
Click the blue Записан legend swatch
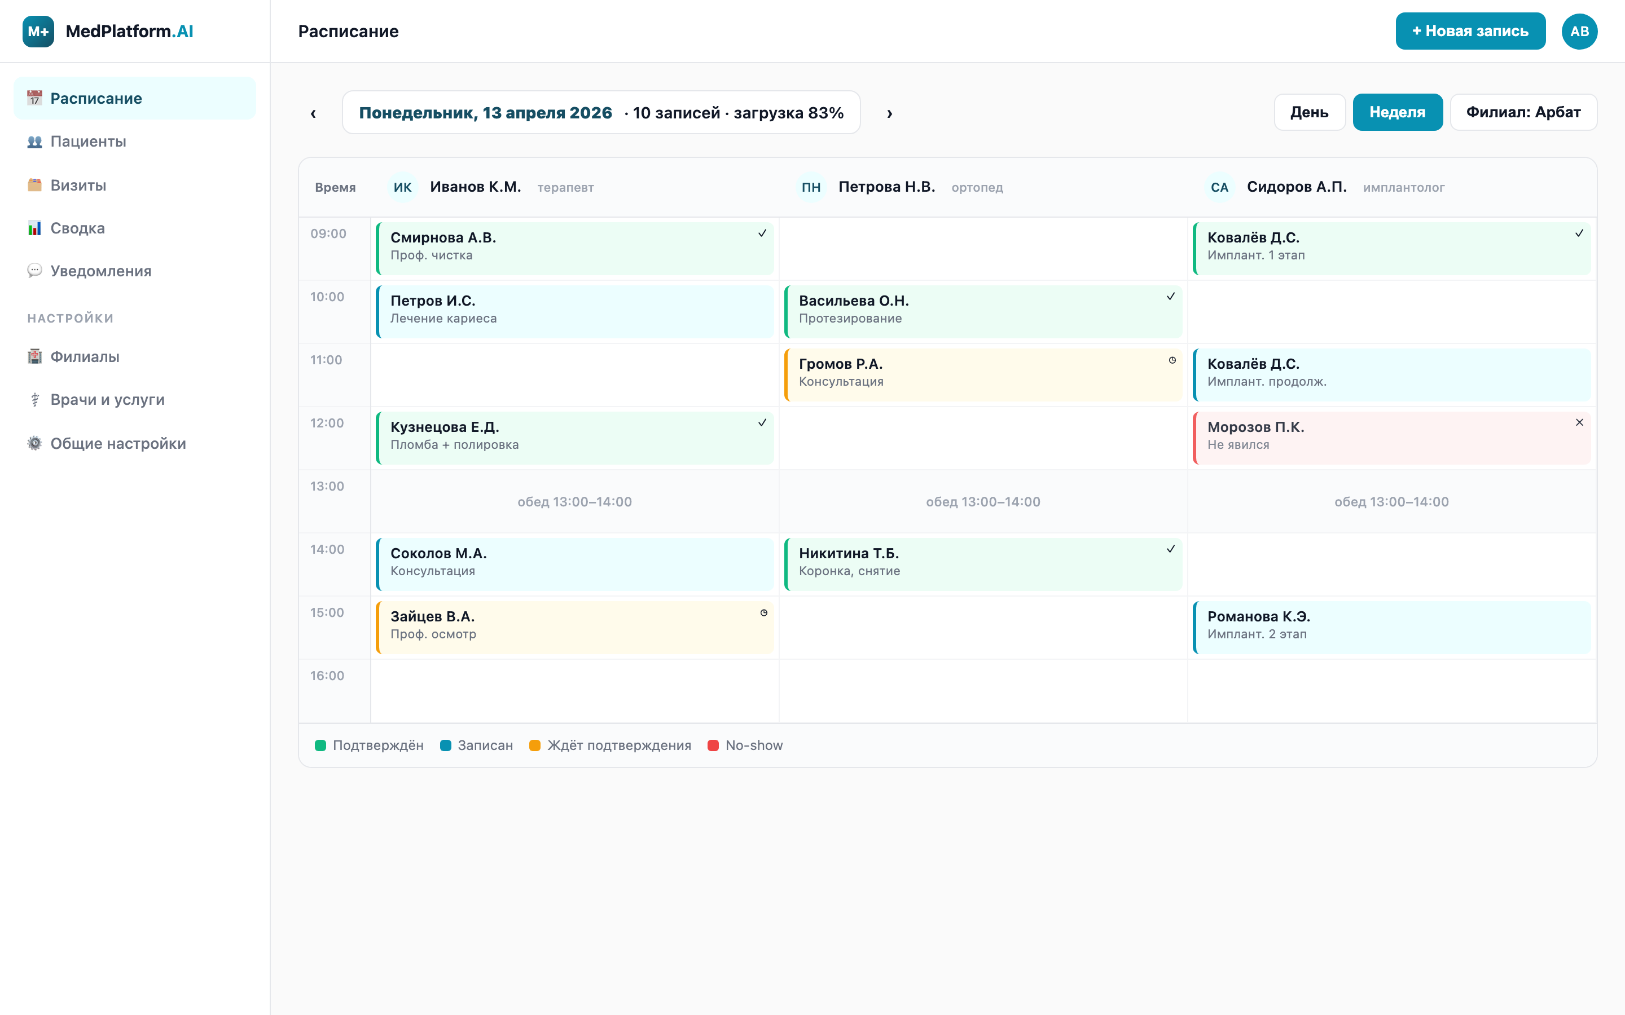445,745
